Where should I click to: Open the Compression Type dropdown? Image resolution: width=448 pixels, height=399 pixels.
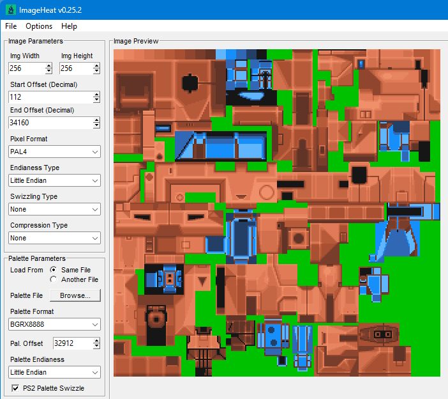54,238
